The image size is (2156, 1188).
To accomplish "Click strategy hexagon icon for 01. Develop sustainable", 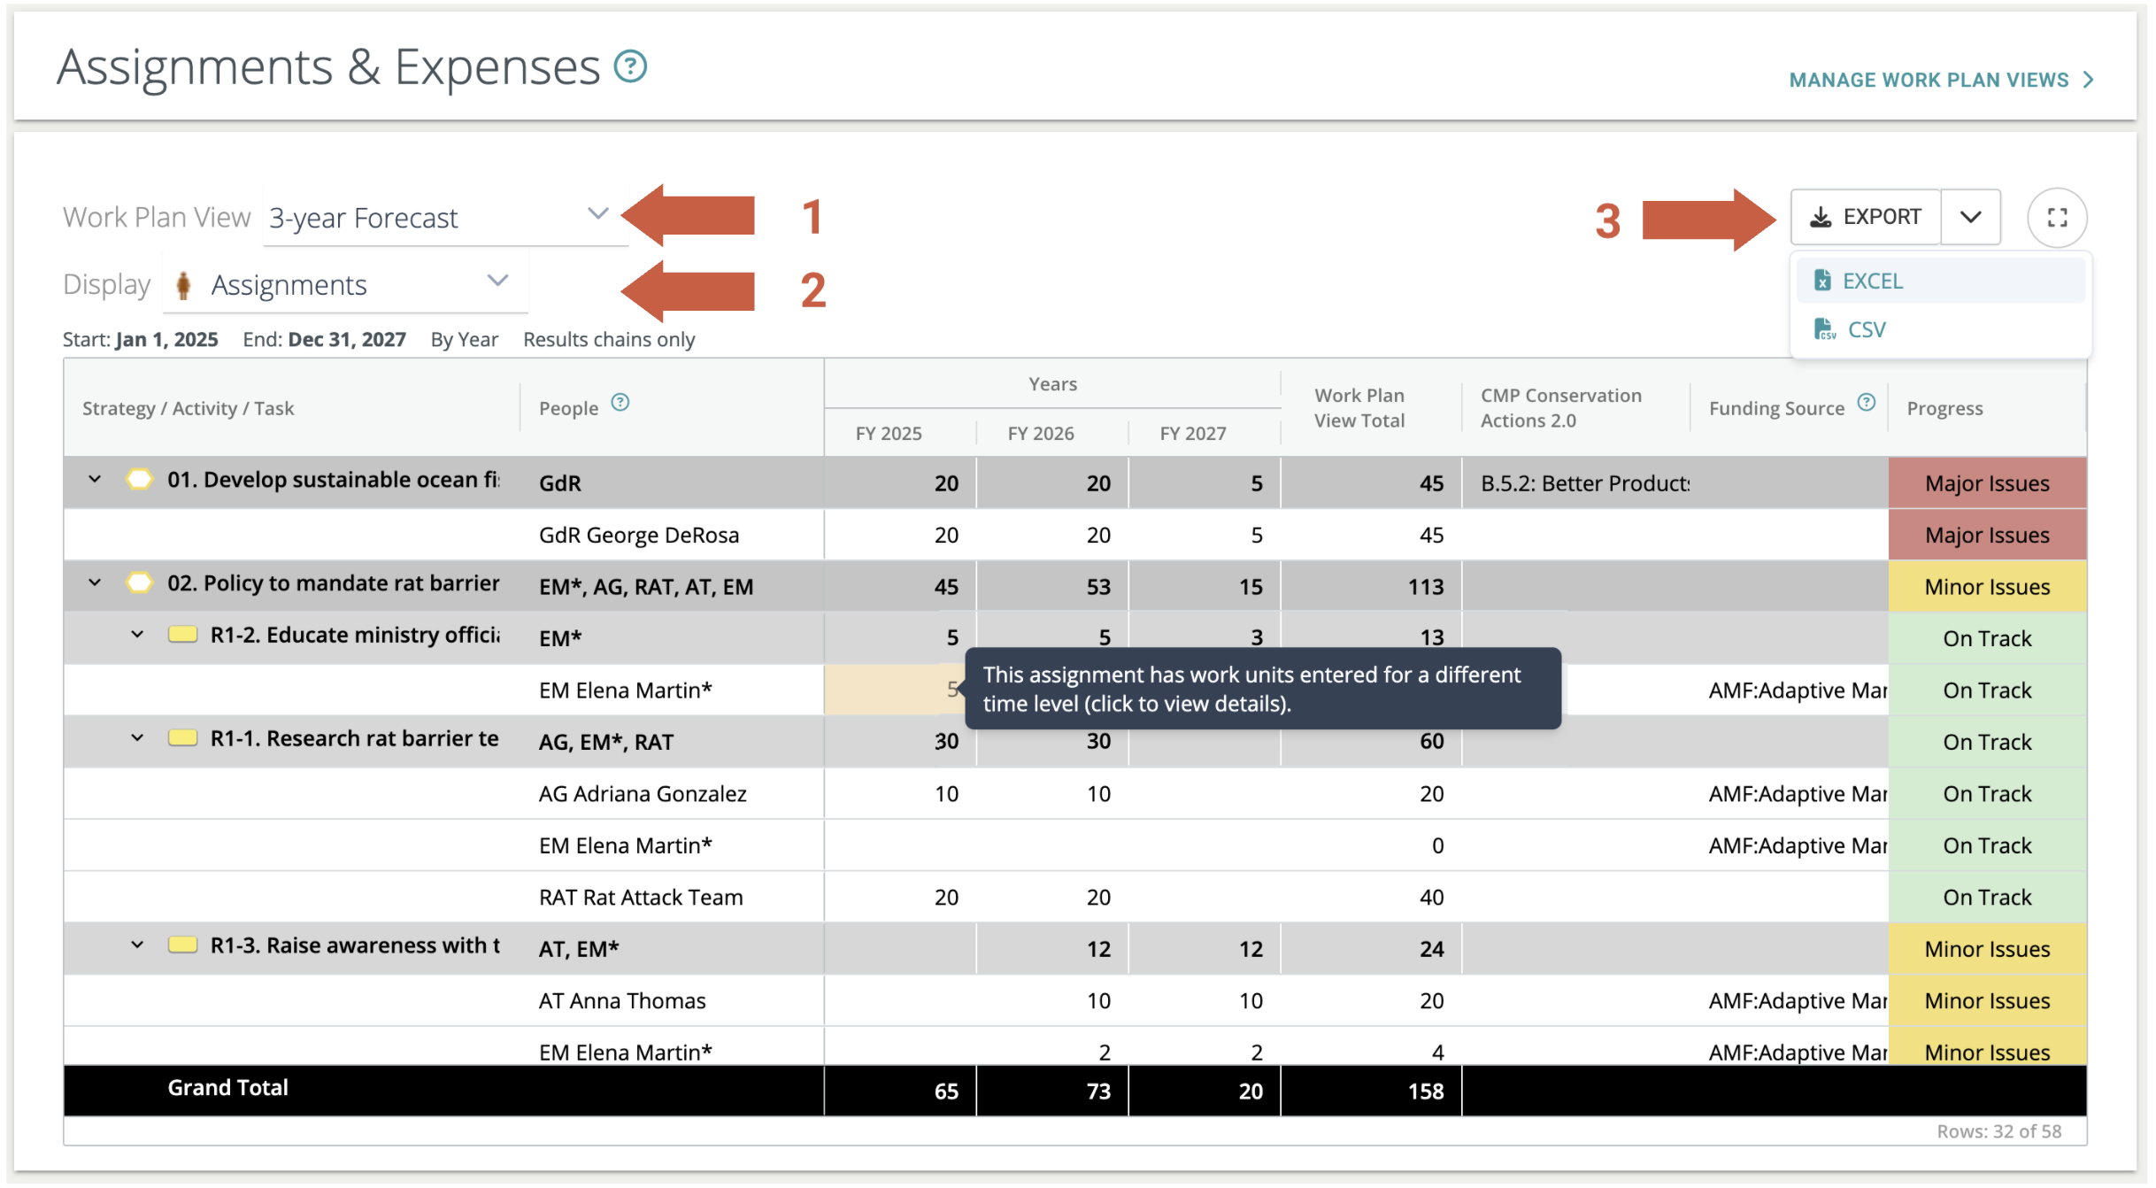I will point(139,480).
